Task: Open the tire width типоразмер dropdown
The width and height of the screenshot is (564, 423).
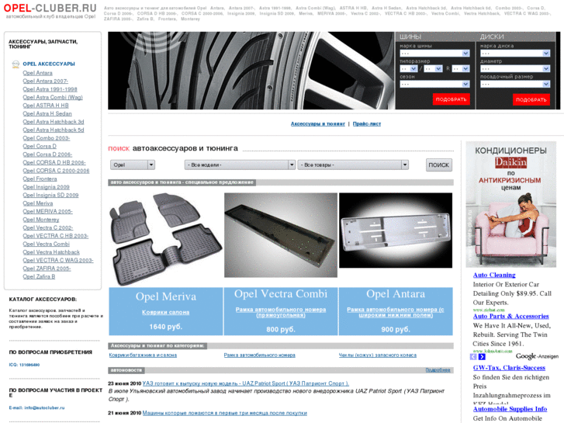Action: point(409,69)
